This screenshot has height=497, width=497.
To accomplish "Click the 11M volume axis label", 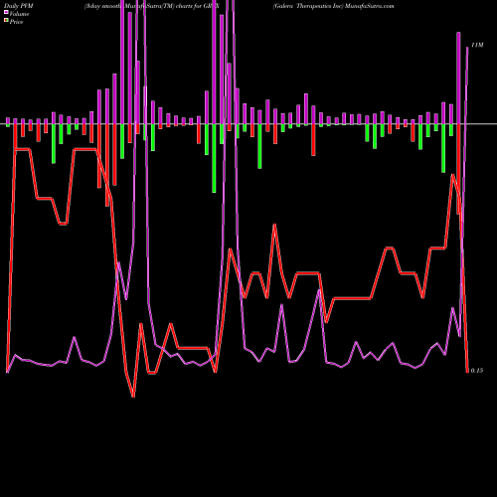I will (x=477, y=45).
